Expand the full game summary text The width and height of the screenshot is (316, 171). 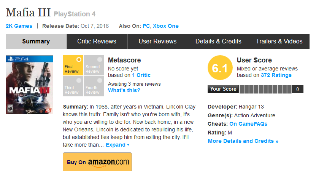point(118,145)
